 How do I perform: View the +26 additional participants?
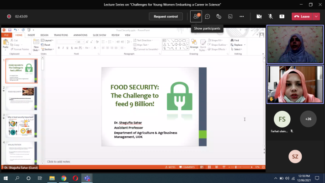[x=308, y=119]
